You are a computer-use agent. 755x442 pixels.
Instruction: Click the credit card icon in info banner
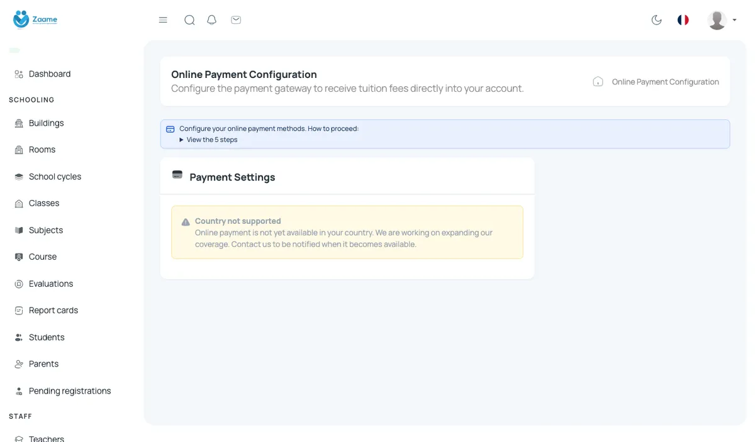pyautogui.click(x=171, y=129)
